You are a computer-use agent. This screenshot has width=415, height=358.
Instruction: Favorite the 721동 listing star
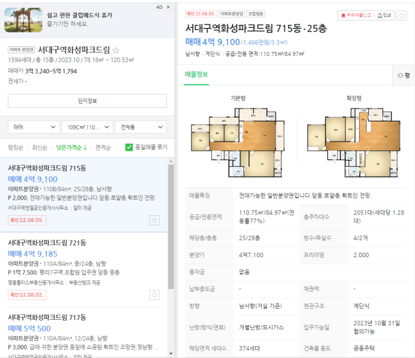154,295
